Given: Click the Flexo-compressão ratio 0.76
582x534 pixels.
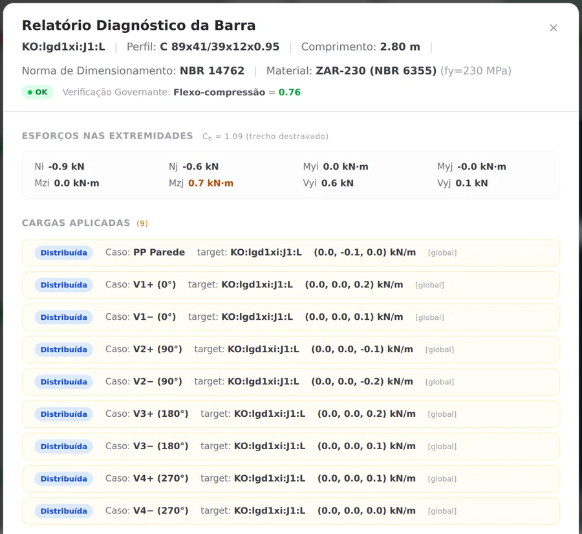Looking at the screenshot, I should coord(290,92).
